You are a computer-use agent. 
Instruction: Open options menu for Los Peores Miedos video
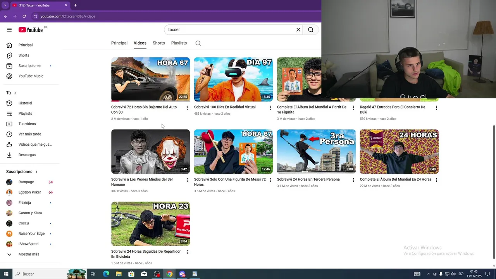click(188, 180)
